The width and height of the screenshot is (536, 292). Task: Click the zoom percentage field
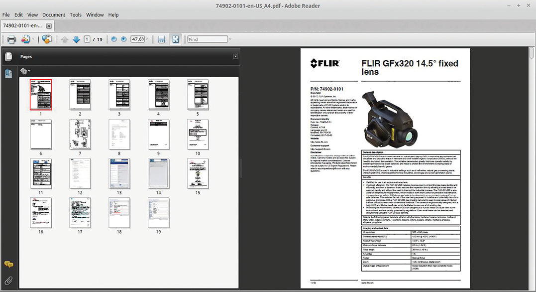pos(138,39)
